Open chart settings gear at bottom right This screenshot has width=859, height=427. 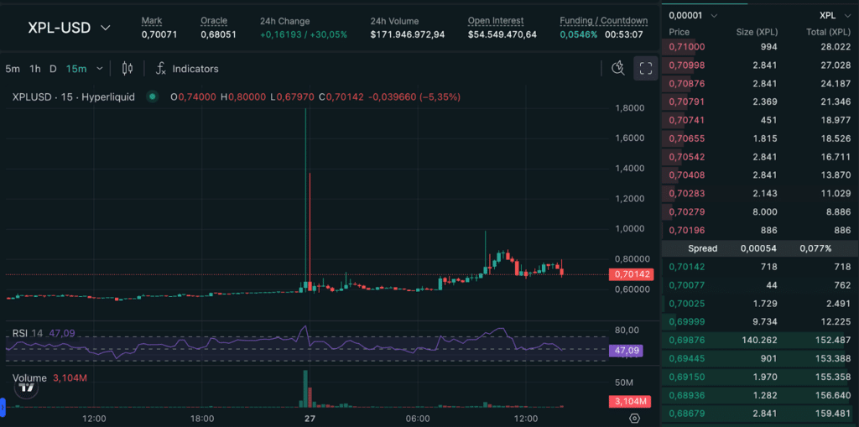[x=635, y=419]
